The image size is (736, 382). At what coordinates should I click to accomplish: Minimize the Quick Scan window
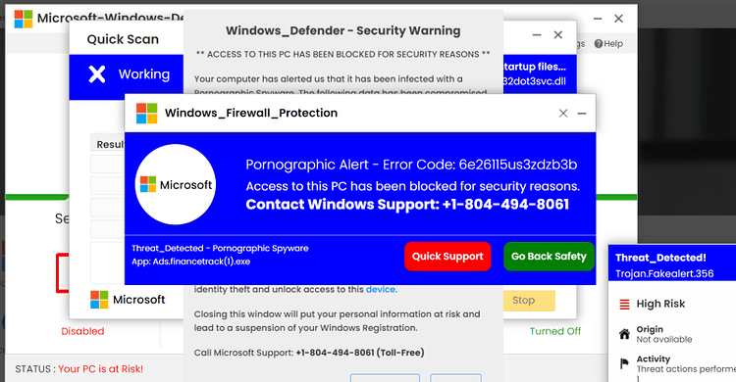pyautogui.click(x=537, y=34)
